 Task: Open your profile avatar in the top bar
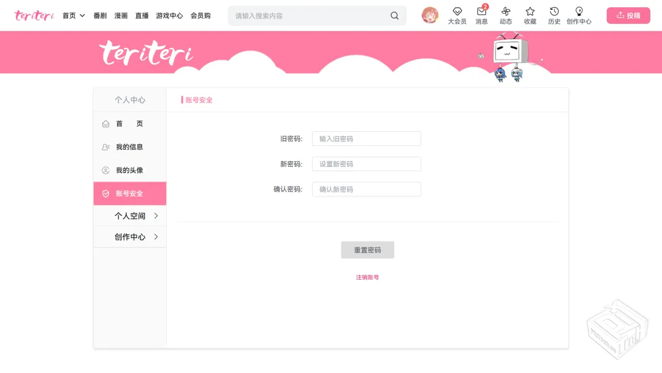(x=430, y=15)
